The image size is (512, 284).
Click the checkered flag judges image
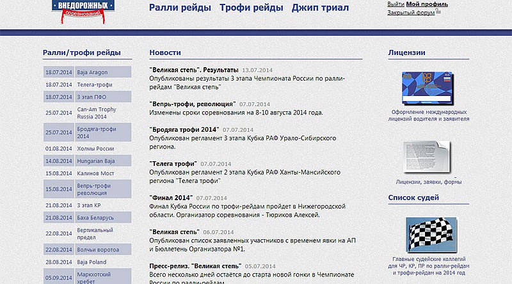[x=426, y=235]
